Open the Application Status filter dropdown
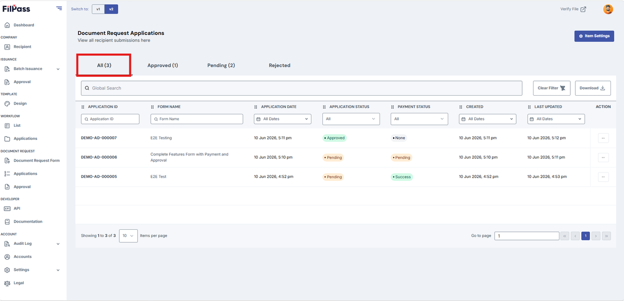The image size is (624, 301). coord(351,119)
